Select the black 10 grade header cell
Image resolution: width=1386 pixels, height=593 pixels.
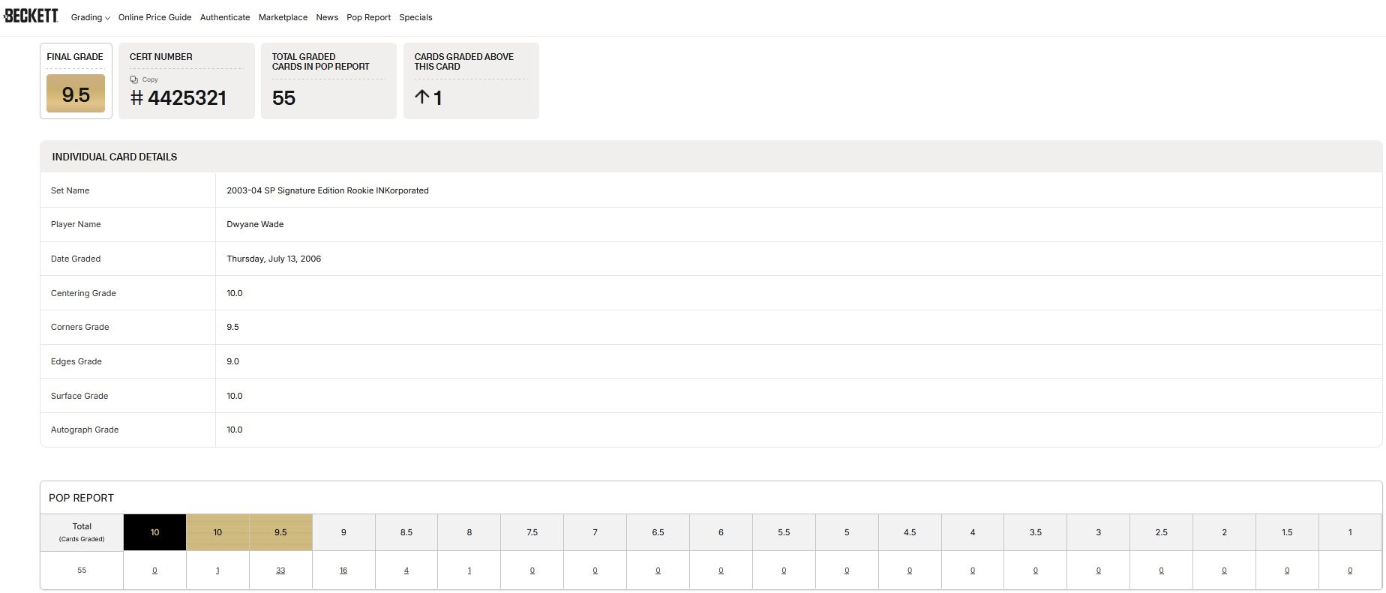pos(154,532)
